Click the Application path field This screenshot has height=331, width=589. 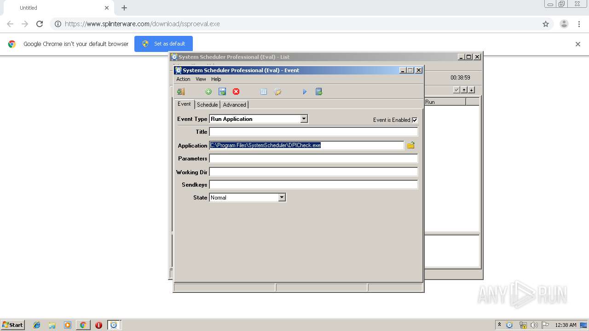(306, 145)
